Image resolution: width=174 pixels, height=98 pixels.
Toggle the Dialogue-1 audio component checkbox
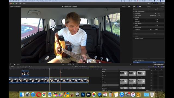[x=134, y=62]
